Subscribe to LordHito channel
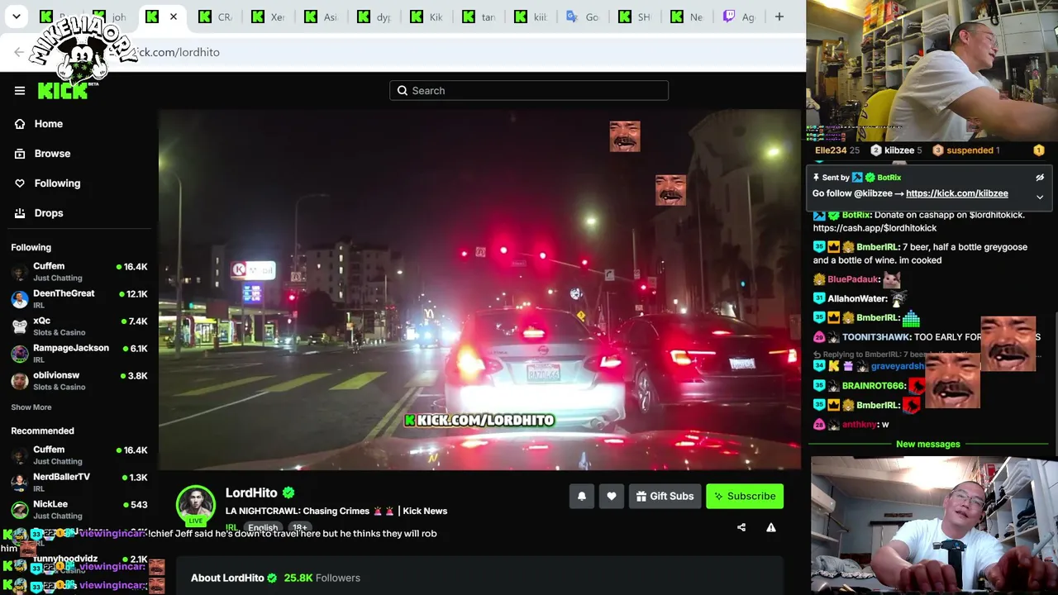This screenshot has width=1058, height=595. [745, 496]
